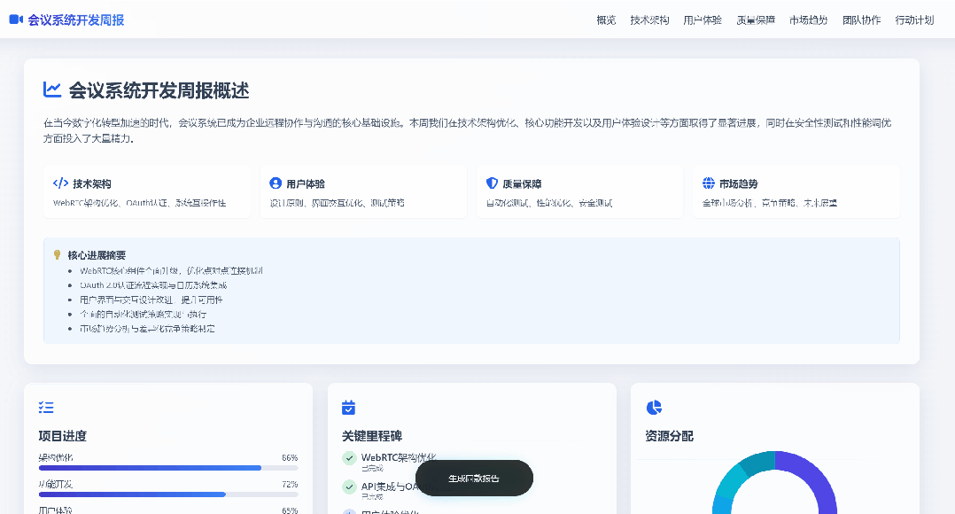Go to the 概览 navigation item

pyautogui.click(x=606, y=20)
